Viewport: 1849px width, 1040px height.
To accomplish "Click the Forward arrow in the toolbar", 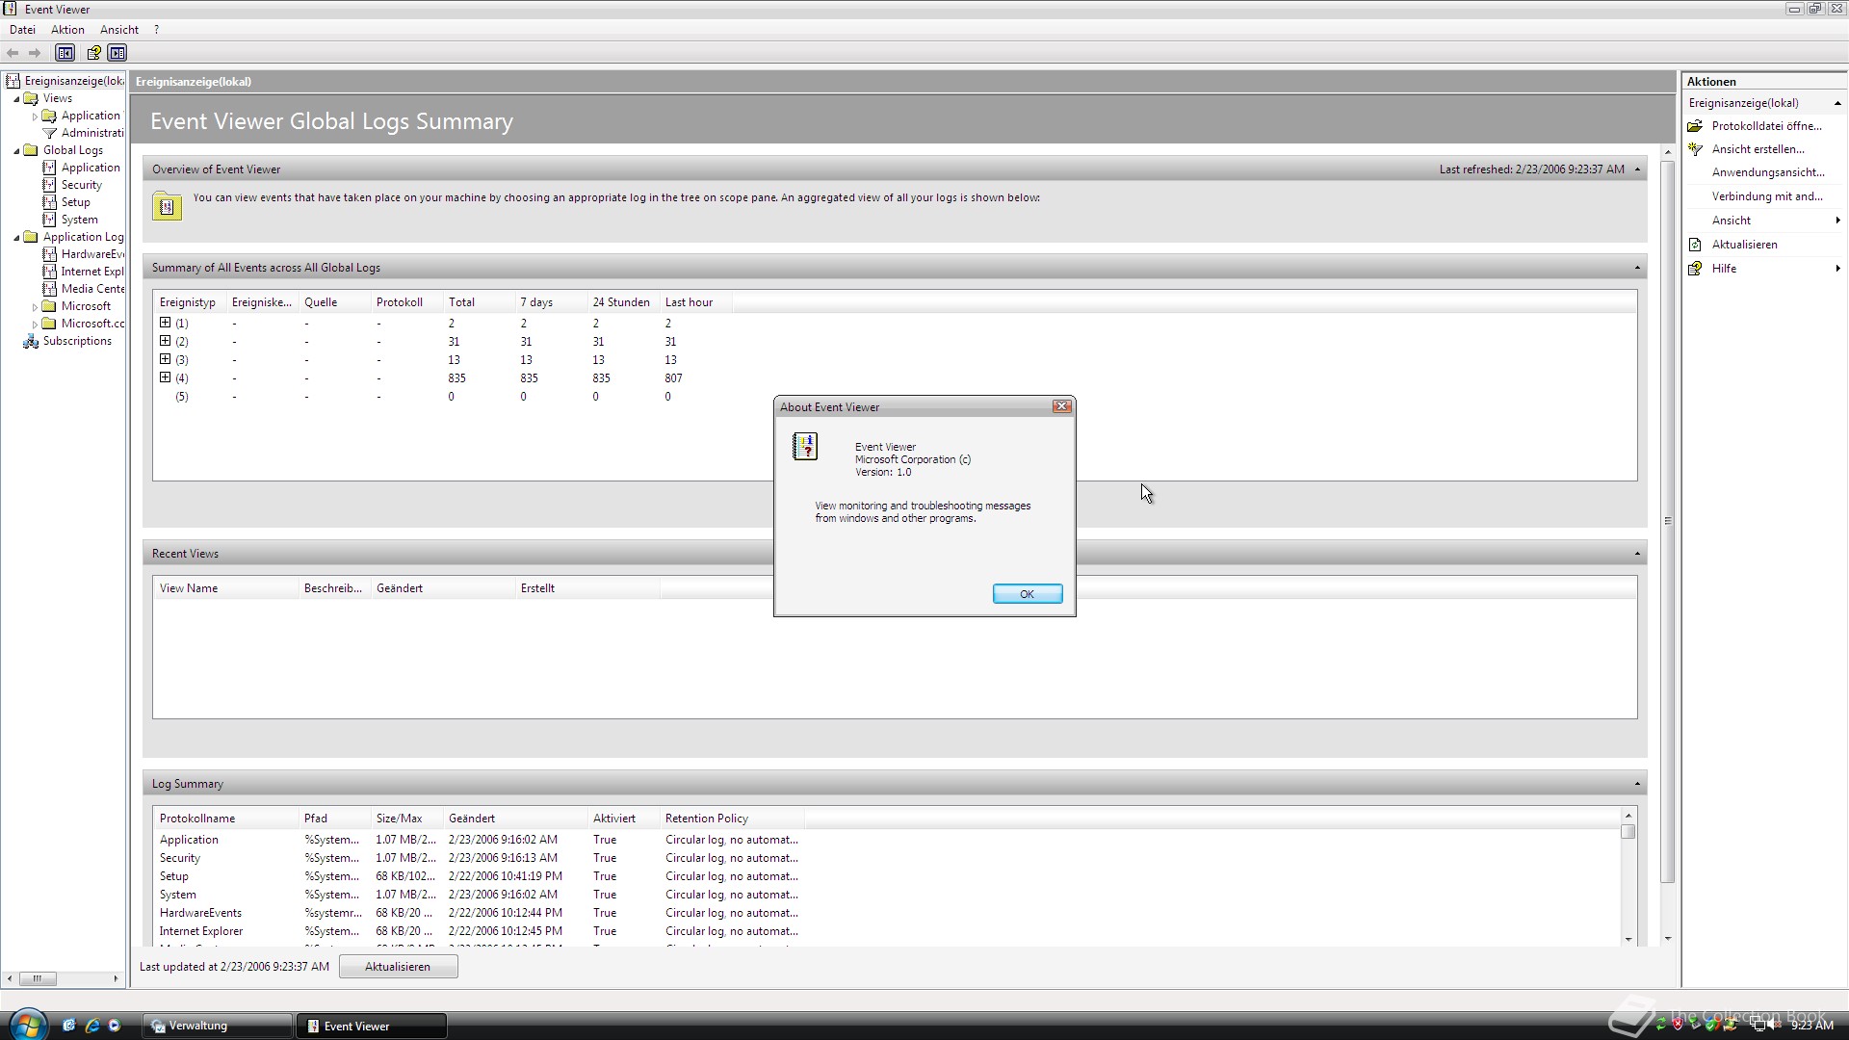I will click(x=35, y=53).
